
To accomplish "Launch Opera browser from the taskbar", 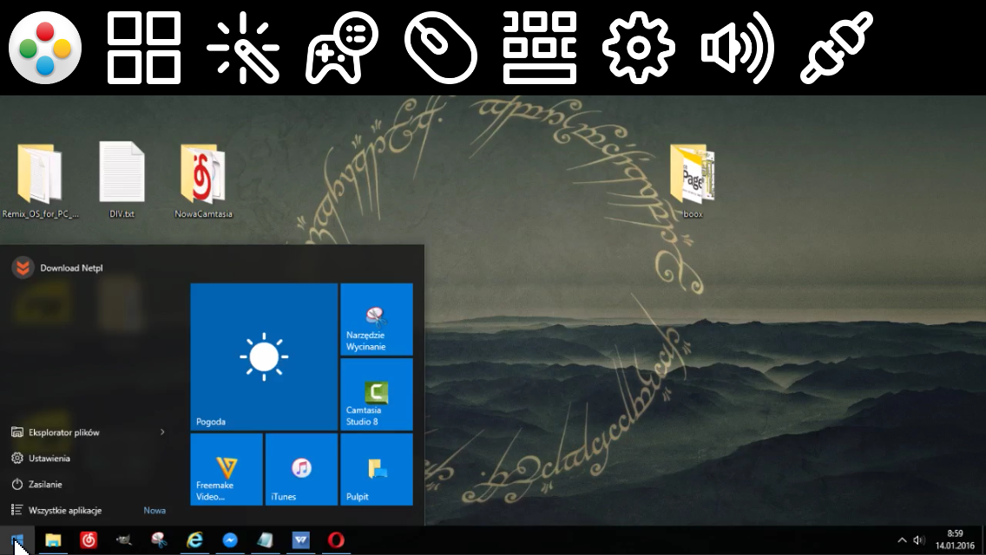I will [337, 540].
